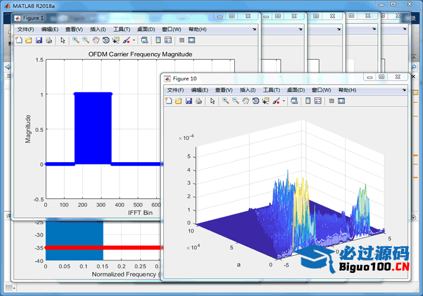423x296 pixels.
Task: Select Pan hand tool in Figure 1 toolbar
Action: (x=96, y=40)
